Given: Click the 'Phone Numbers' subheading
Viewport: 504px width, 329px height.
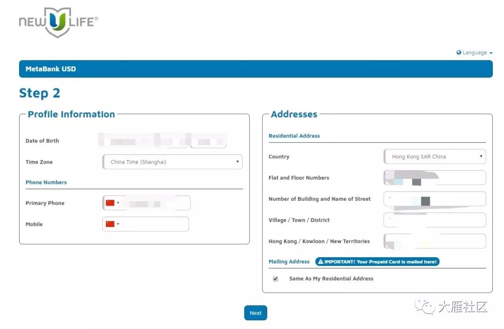Looking at the screenshot, I should pyautogui.click(x=46, y=182).
